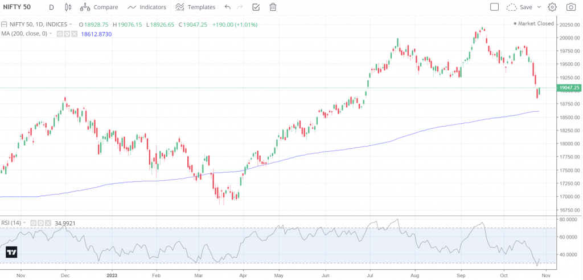Click the trash icon to remove drawings
Screen dimensions: 583x280
click(273, 7)
